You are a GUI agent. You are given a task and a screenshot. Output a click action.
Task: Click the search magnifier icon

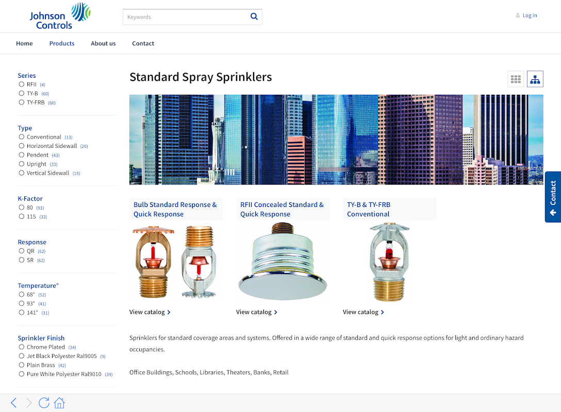[254, 16]
